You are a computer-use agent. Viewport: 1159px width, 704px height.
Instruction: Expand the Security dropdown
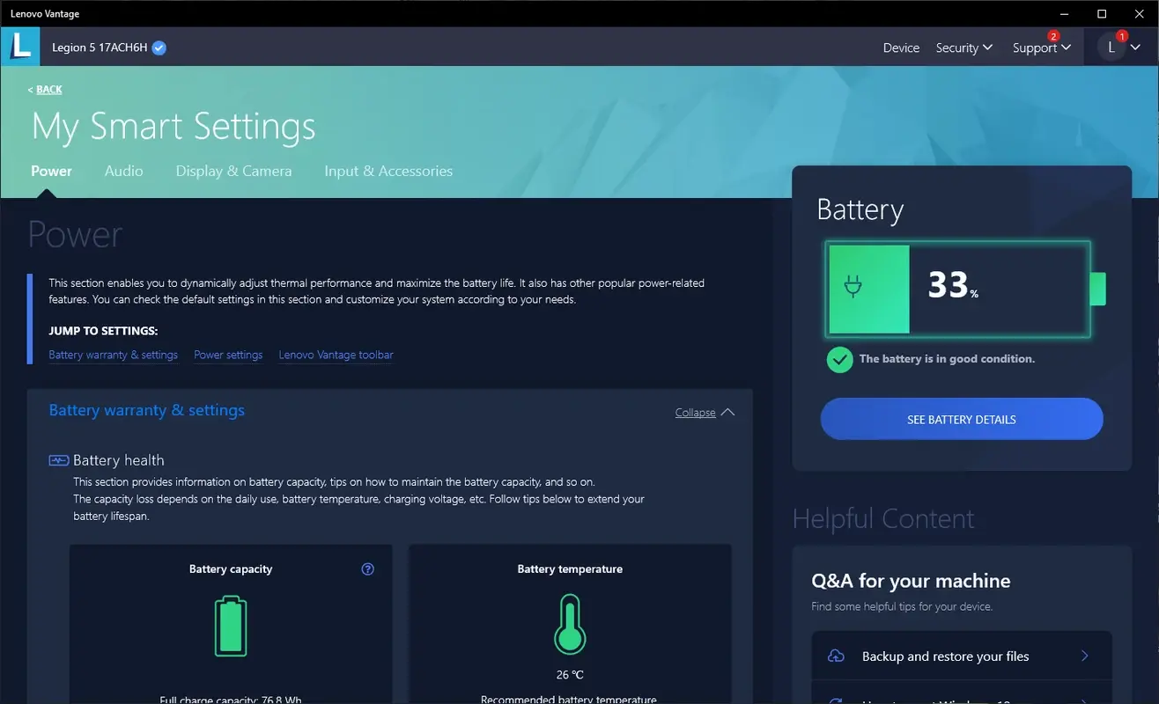click(963, 48)
